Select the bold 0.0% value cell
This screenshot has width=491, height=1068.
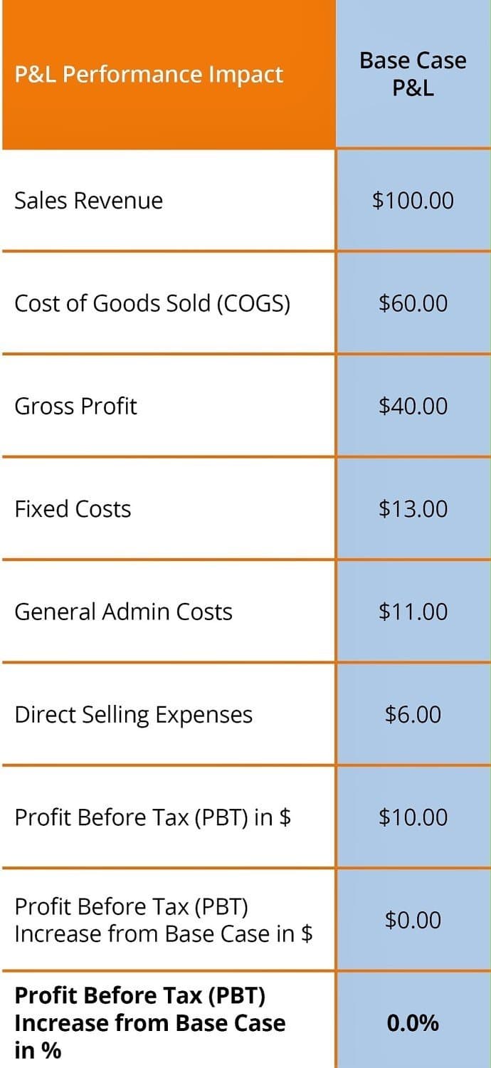pos(413,1023)
